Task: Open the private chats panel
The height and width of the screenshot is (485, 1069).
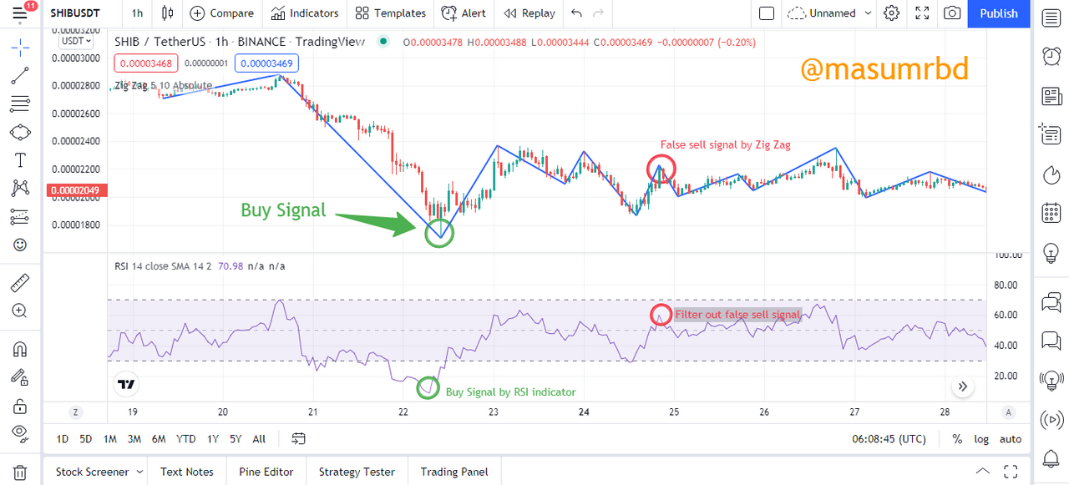Action: [x=1052, y=341]
